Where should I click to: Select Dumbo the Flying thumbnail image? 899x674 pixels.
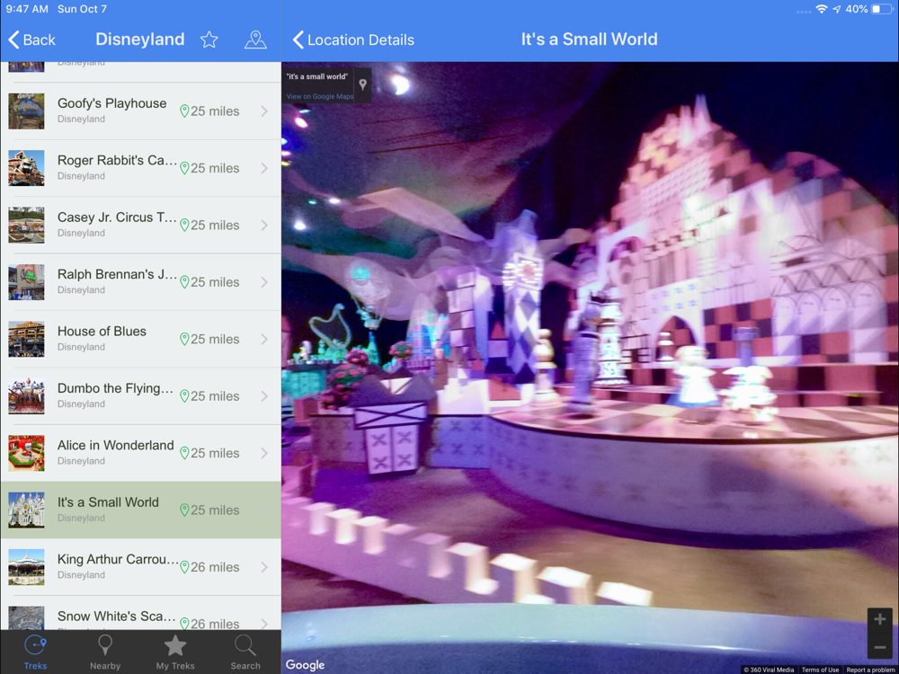[x=26, y=396]
